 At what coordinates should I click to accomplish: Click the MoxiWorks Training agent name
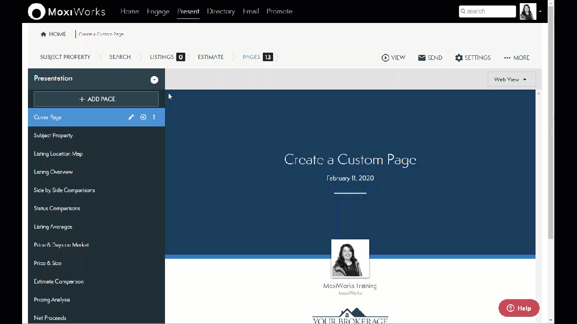tap(350, 286)
